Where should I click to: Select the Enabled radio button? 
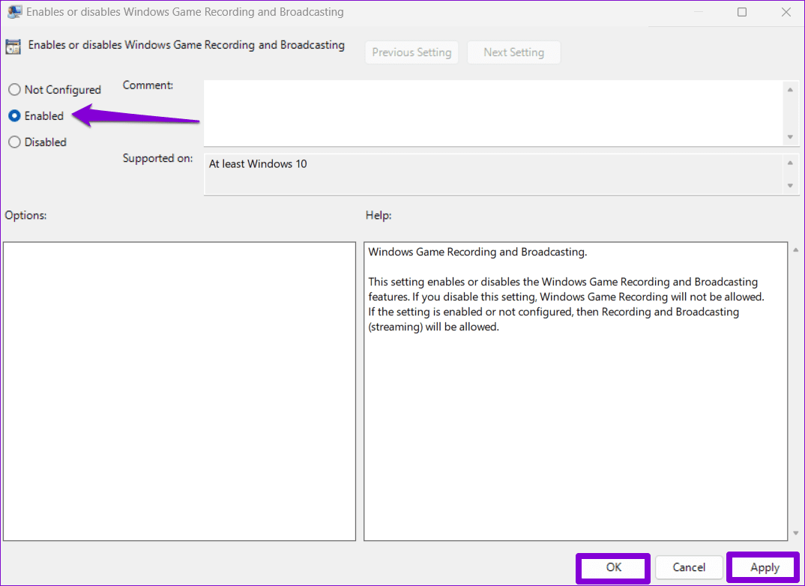coord(14,115)
